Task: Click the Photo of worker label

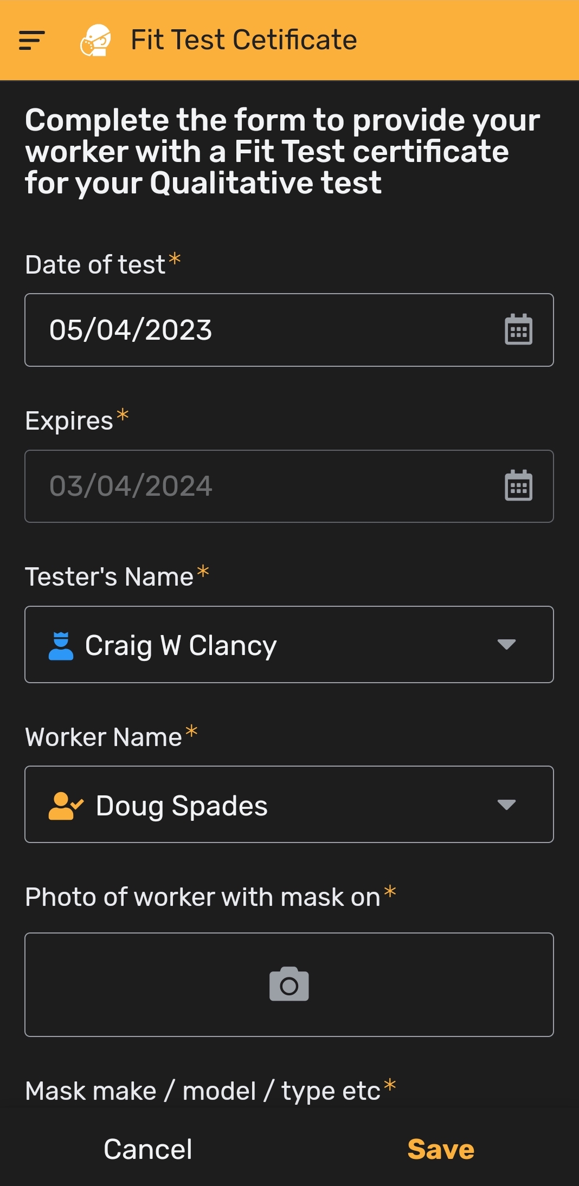Action: pyautogui.click(x=203, y=897)
